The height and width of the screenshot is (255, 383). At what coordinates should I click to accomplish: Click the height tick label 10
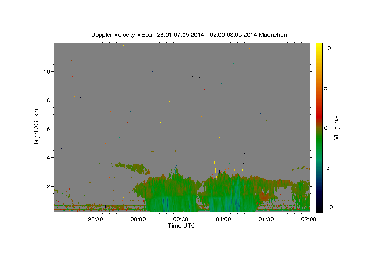point(47,71)
